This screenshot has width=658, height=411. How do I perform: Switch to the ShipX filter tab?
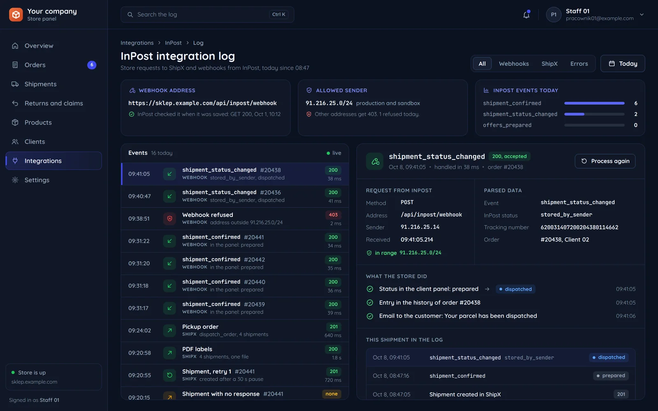click(x=549, y=64)
